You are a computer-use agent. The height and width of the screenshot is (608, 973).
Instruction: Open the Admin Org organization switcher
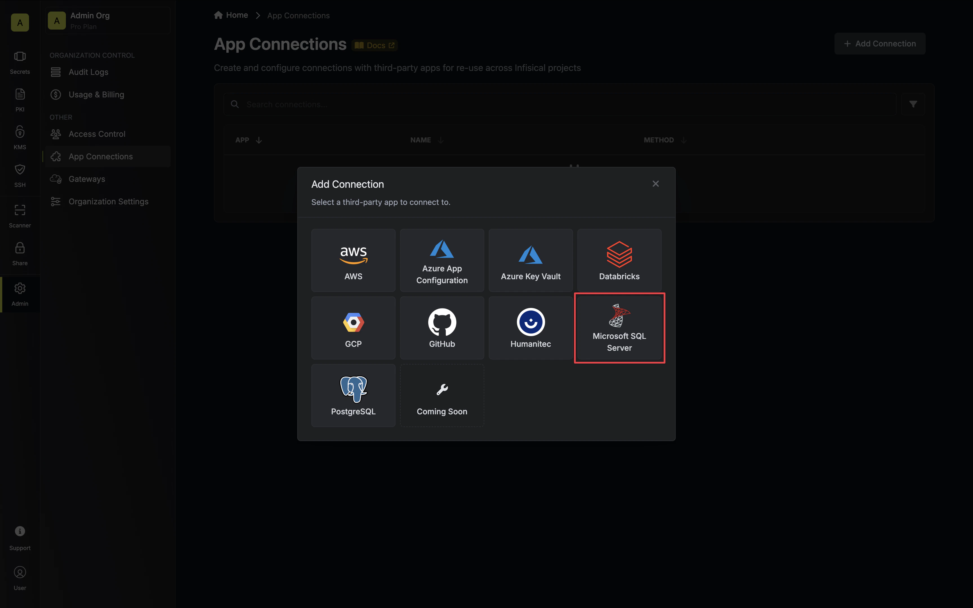pyautogui.click(x=108, y=21)
